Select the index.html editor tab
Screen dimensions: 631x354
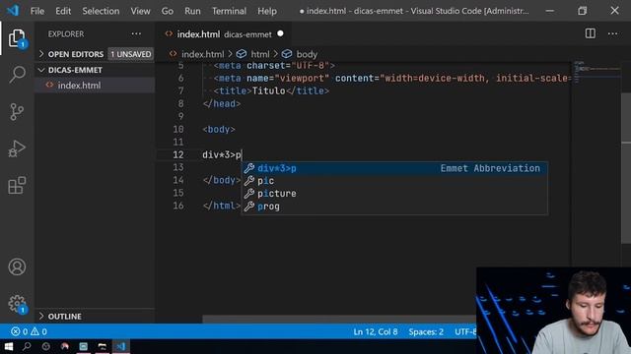click(x=224, y=34)
